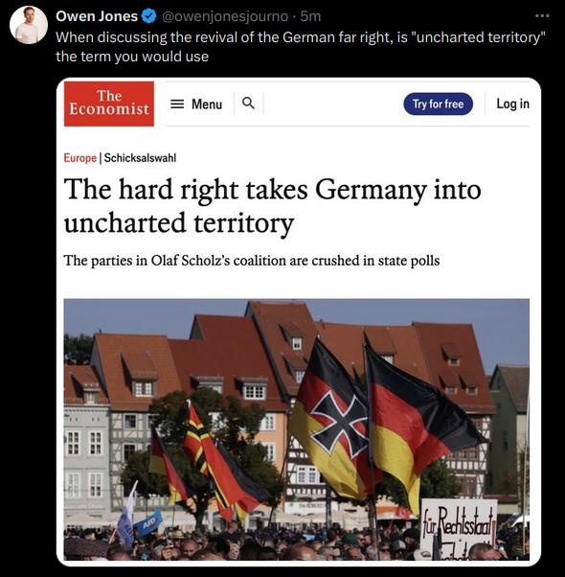
Task: Open the Europe section link
Action: [x=80, y=158]
